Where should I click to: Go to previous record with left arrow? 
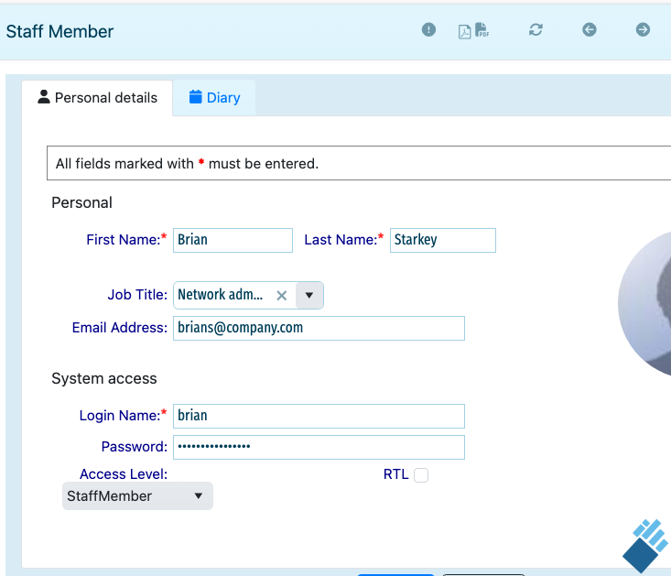[590, 29]
